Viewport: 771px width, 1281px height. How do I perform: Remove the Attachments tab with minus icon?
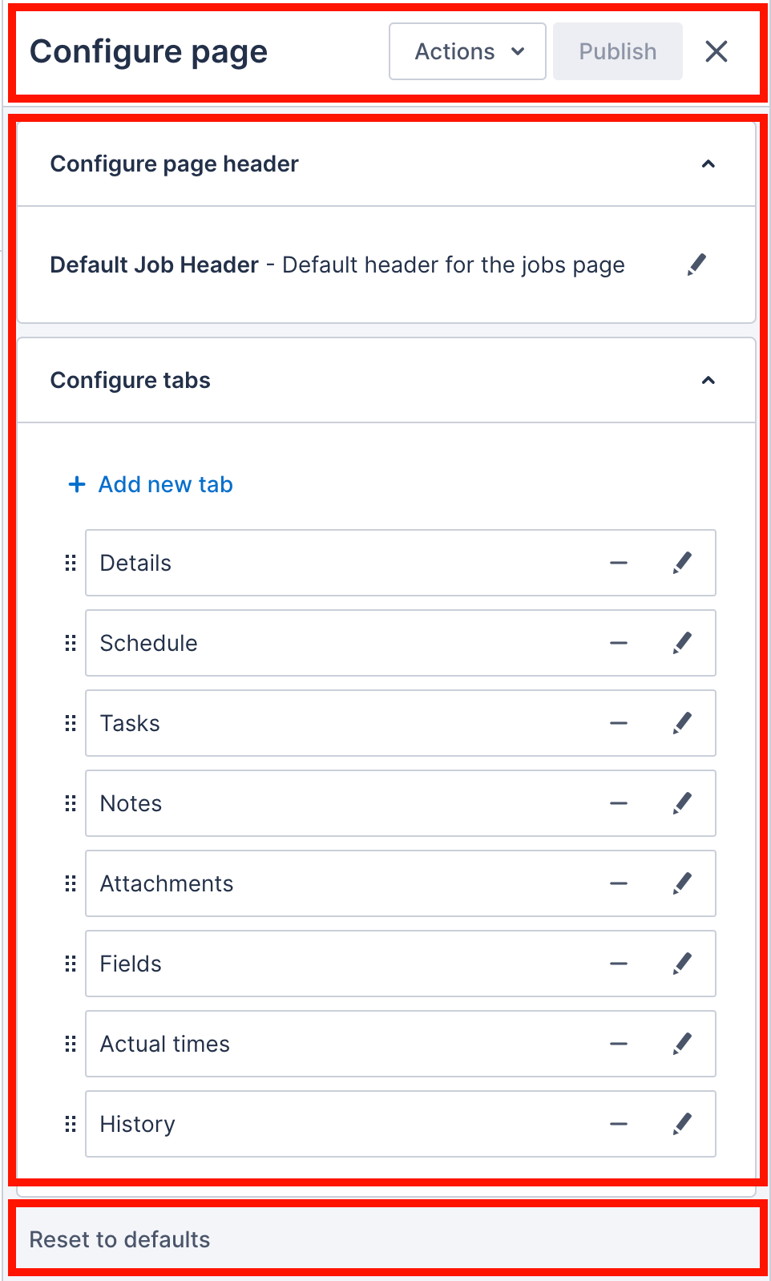618,883
